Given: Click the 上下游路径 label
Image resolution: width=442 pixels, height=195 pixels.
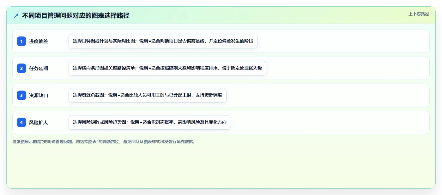Looking at the screenshot, I should (x=419, y=14).
